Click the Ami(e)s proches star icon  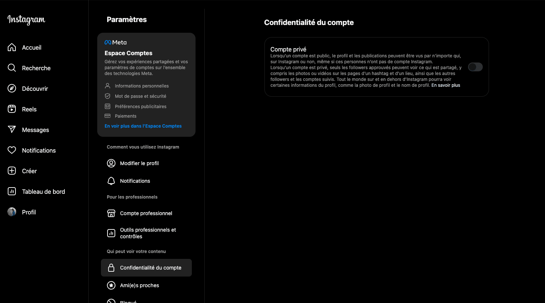coord(111,285)
